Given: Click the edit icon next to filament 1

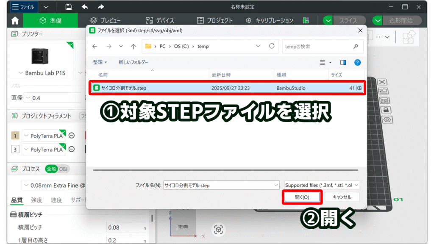Looking at the screenshot, I should [x=72, y=136].
